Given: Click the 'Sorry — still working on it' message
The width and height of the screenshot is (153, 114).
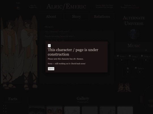Looking at the screenshot, I should [67, 64].
